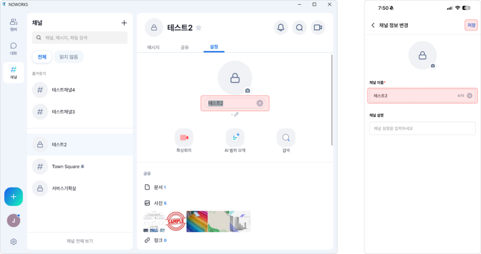Click the 검색 icon below channel avatar
This screenshot has height=254, width=481.
coord(286,138)
